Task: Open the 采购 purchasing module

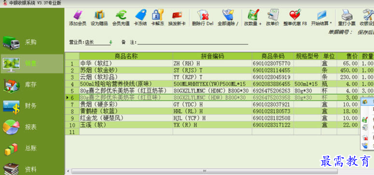Action: click(32, 43)
